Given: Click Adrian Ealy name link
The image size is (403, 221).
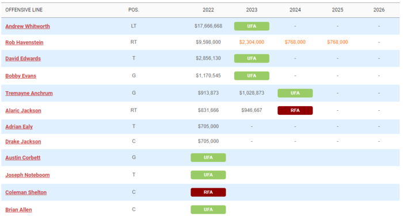Looking at the screenshot, I should 19,127.
